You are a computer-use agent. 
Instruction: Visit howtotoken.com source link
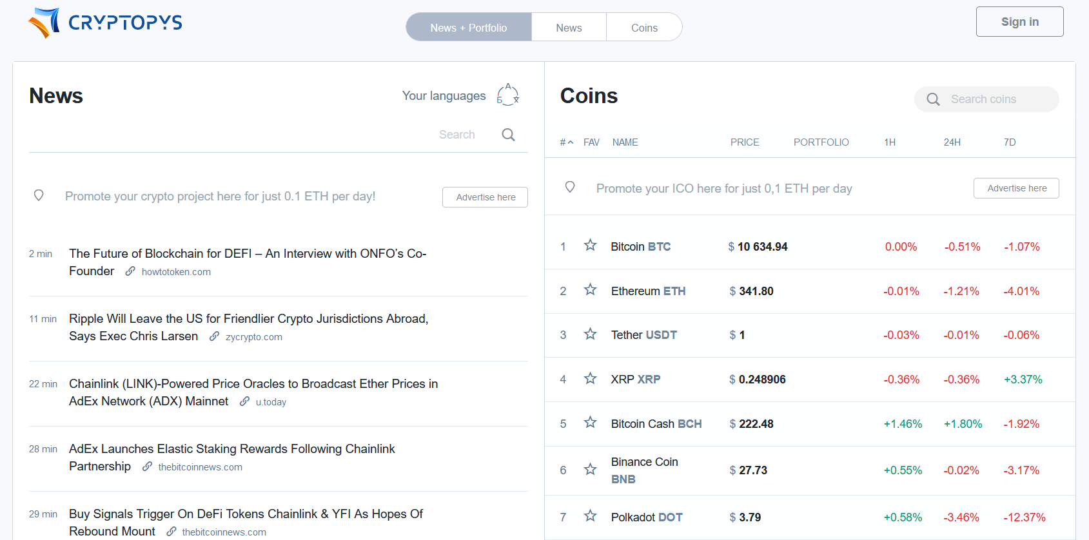click(x=176, y=272)
